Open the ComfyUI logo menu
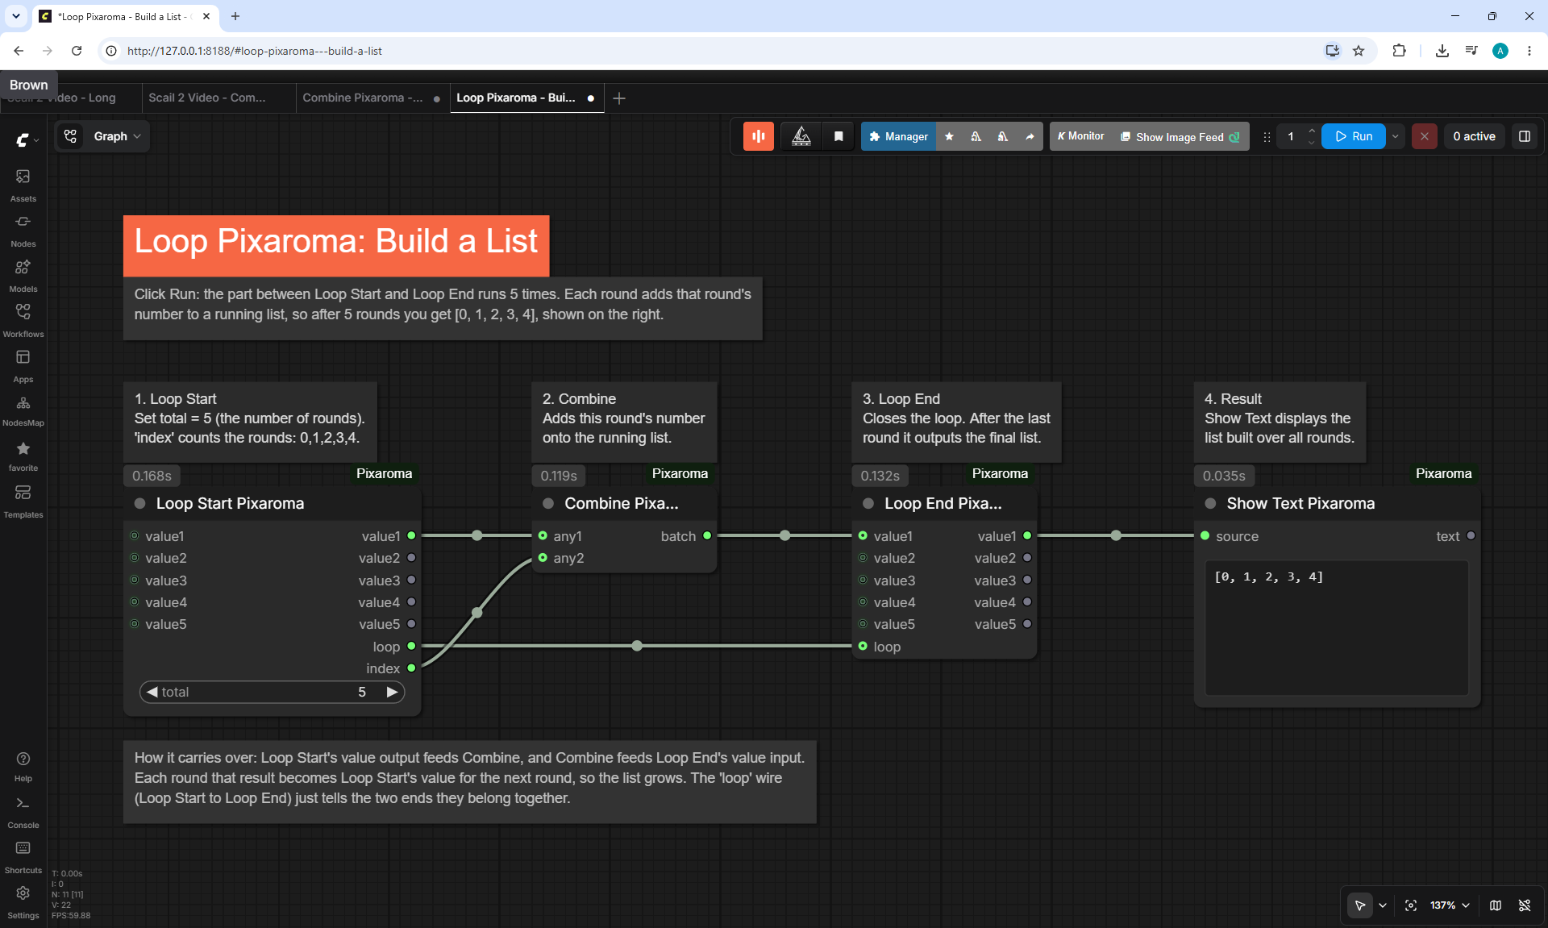This screenshot has width=1548, height=928. (27, 139)
